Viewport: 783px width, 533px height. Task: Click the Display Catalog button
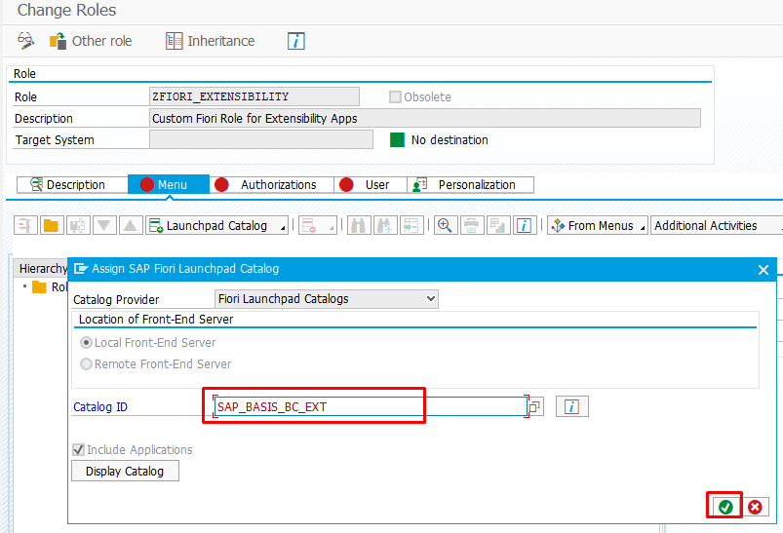coord(125,471)
